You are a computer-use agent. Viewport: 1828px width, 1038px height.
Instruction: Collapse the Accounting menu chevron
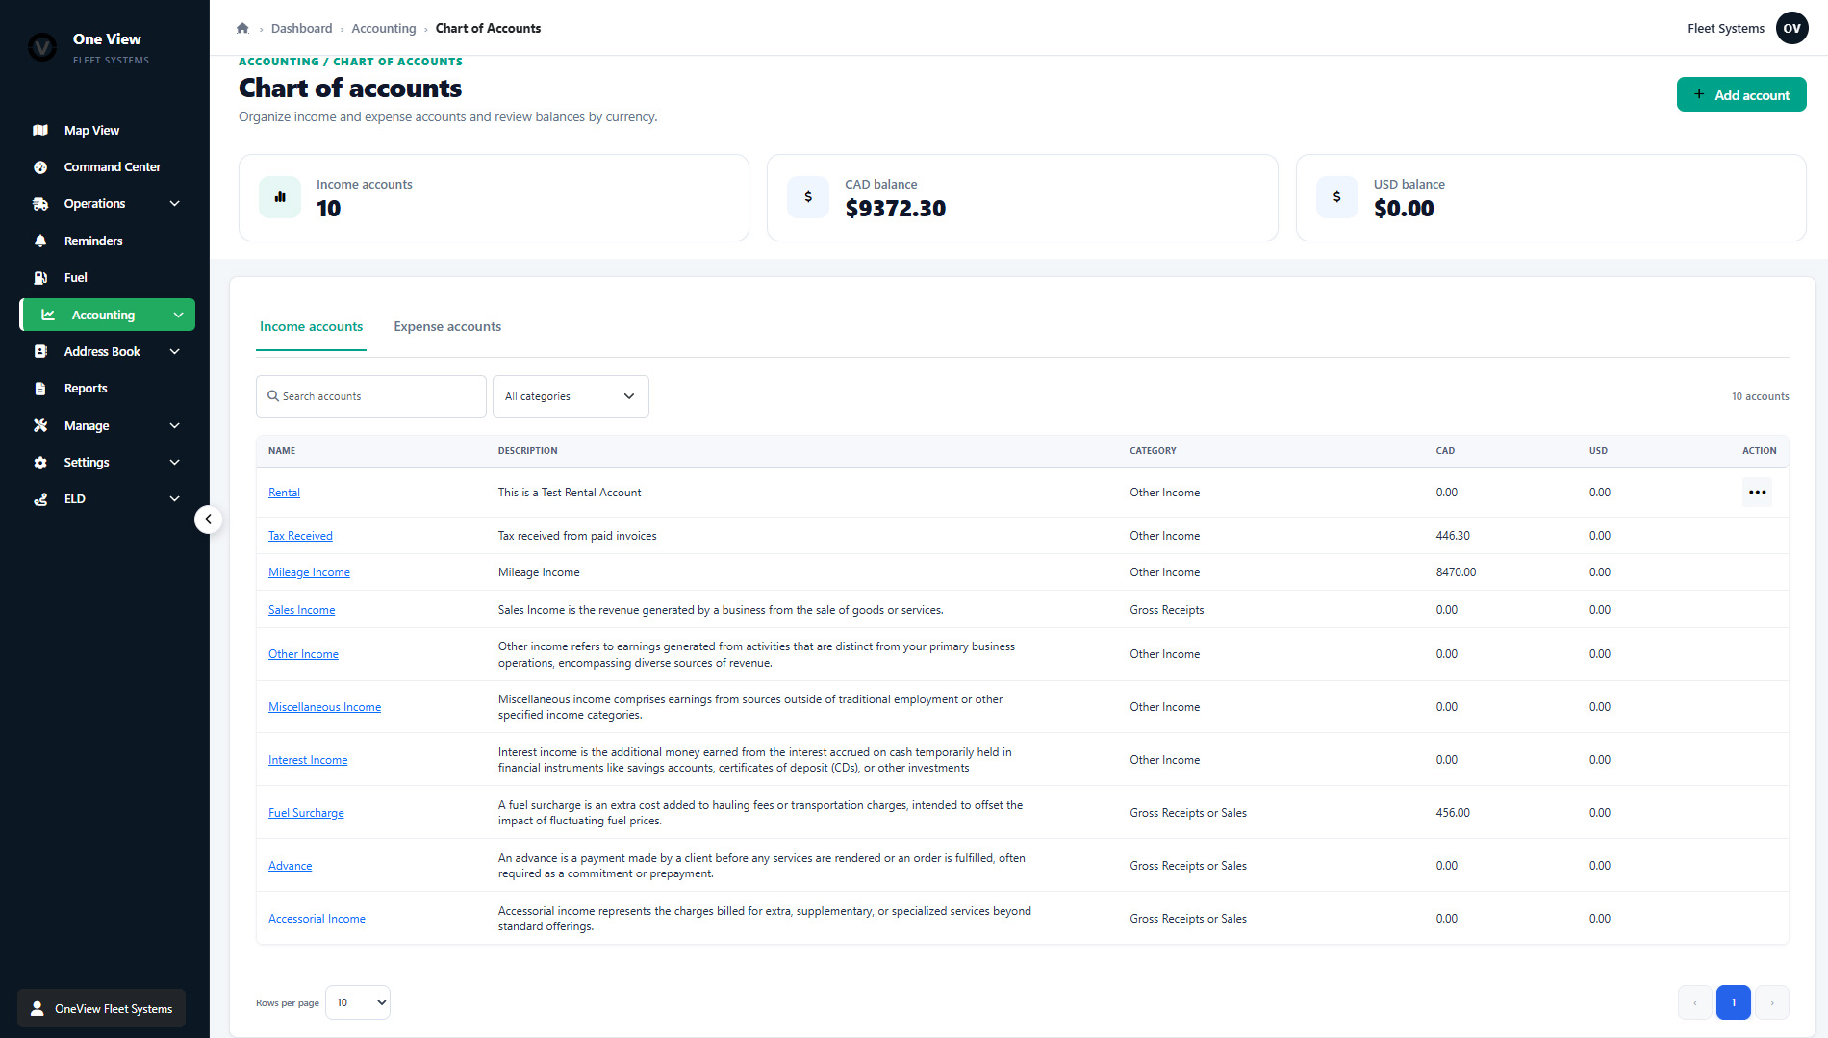pyautogui.click(x=179, y=315)
